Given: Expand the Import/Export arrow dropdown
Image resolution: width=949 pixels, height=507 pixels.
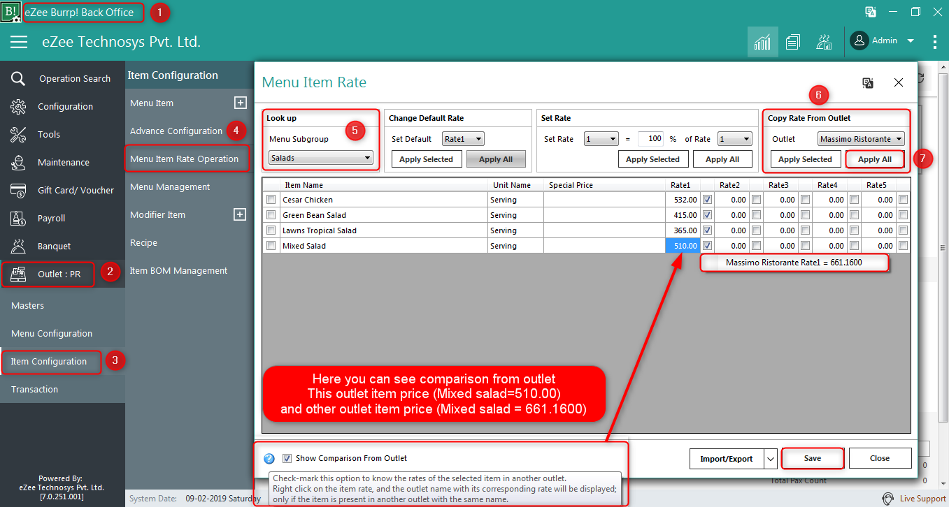Looking at the screenshot, I should (x=771, y=459).
